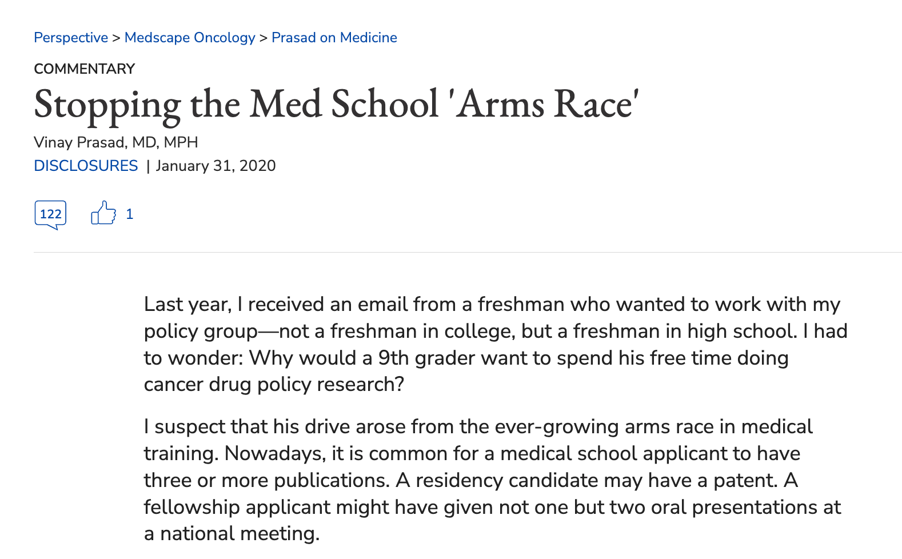Click the separator arrow after Medscape Oncology
This screenshot has width=902, height=559.
pos(264,38)
